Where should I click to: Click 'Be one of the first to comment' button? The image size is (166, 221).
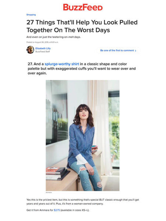tap(118, 50)
